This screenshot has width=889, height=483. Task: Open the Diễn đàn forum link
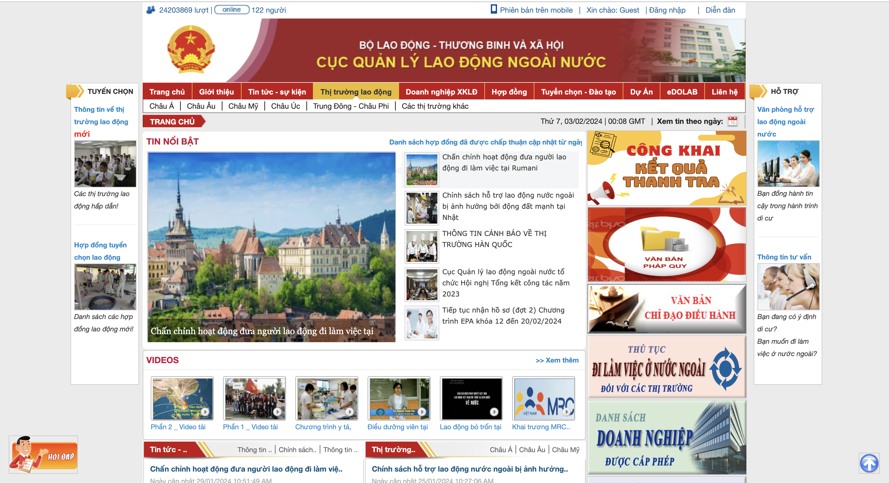click(x=720, y=10)
